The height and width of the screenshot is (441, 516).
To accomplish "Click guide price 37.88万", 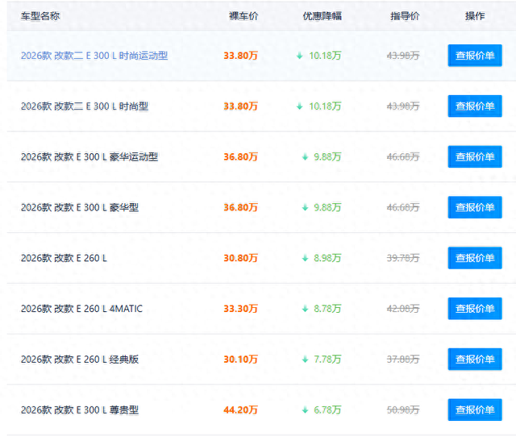I will pyautogui.click(x=403, y=360).
